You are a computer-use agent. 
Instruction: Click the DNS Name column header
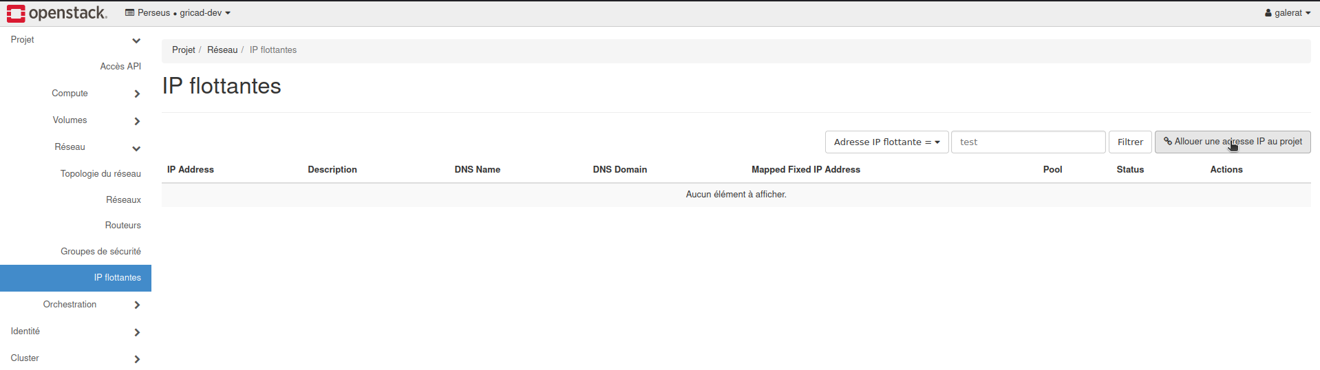point(478,170)
